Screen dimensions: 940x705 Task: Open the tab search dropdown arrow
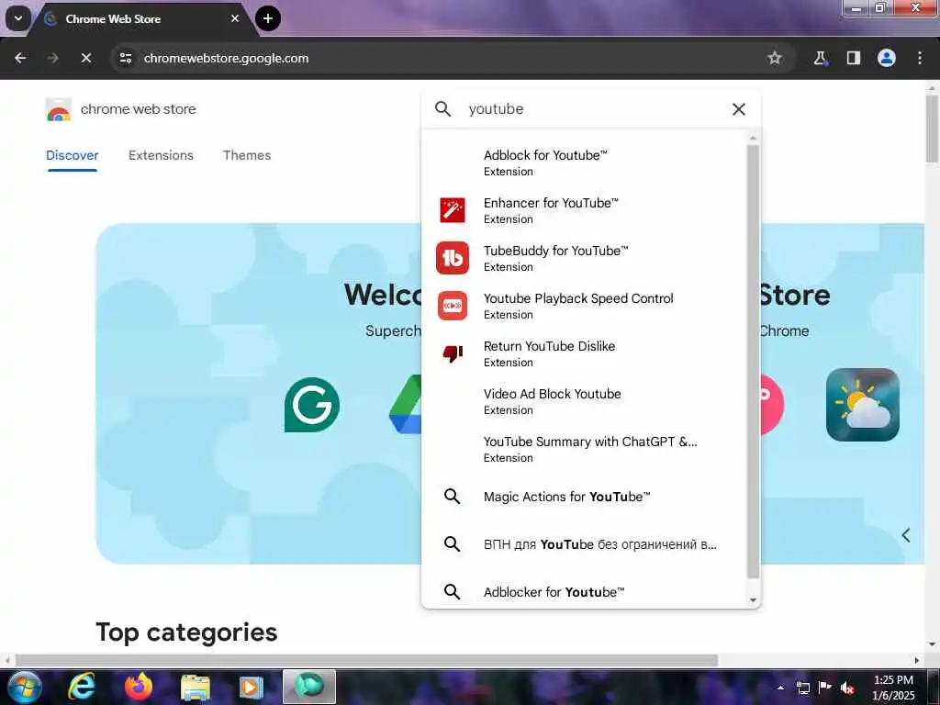click(x=18, y=18)
